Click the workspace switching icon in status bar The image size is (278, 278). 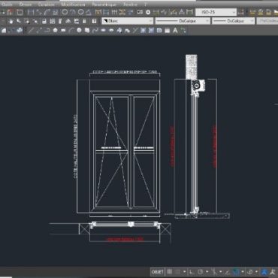pos(250,272)
